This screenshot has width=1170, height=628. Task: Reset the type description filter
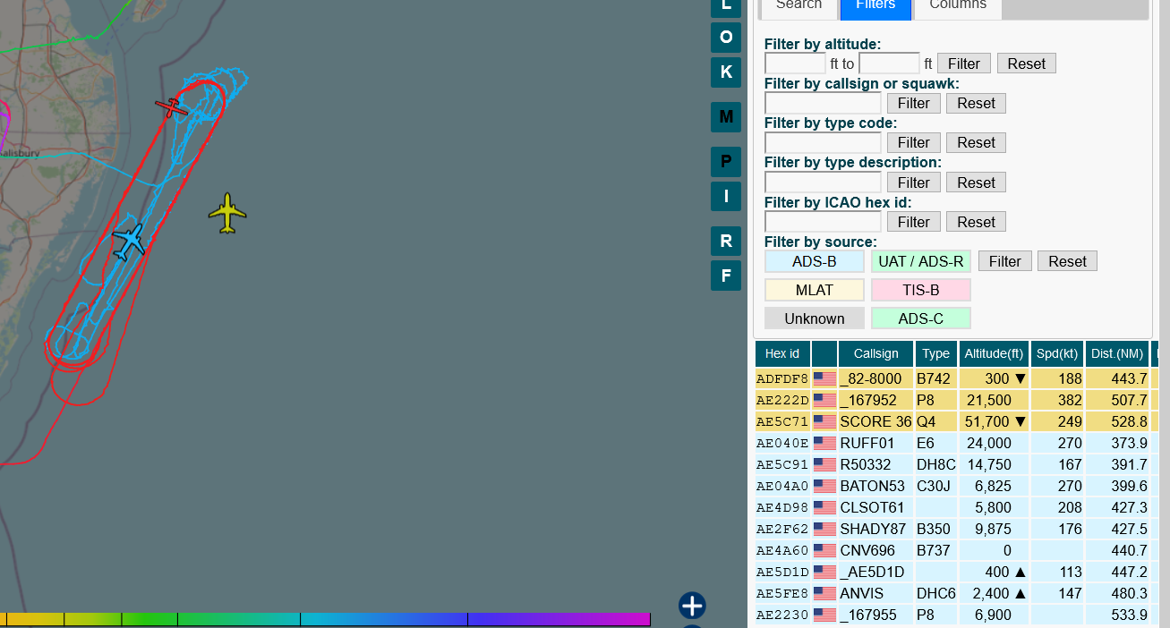pyautogui.click(x=977, y=182)
